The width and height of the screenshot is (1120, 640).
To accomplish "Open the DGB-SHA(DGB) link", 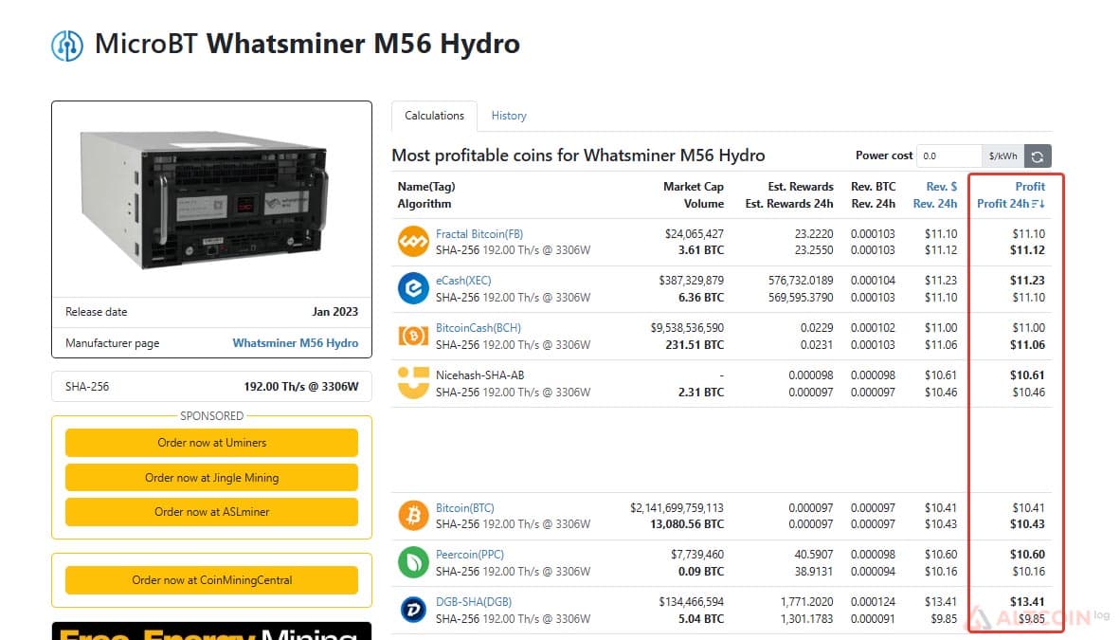I will click(474, 601).
